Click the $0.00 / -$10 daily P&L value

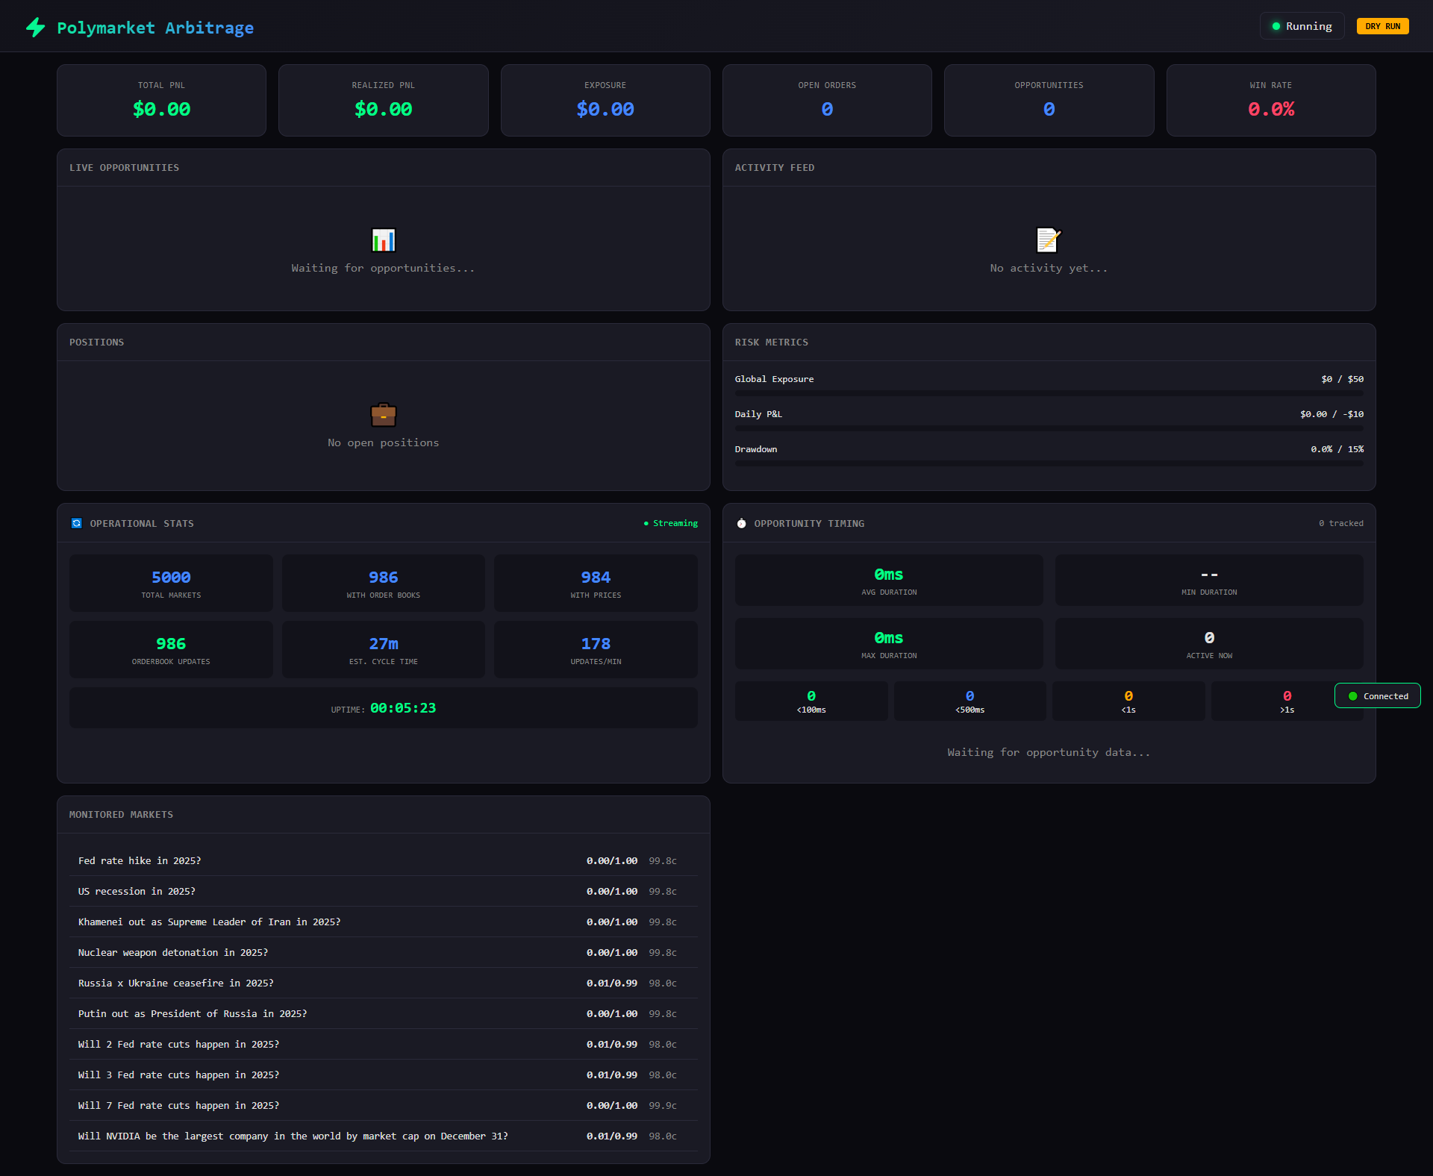pos(1331,414)
